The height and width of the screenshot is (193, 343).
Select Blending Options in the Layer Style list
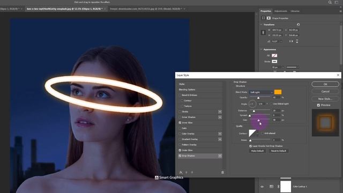pyautogui.click(x=187, y=90)
